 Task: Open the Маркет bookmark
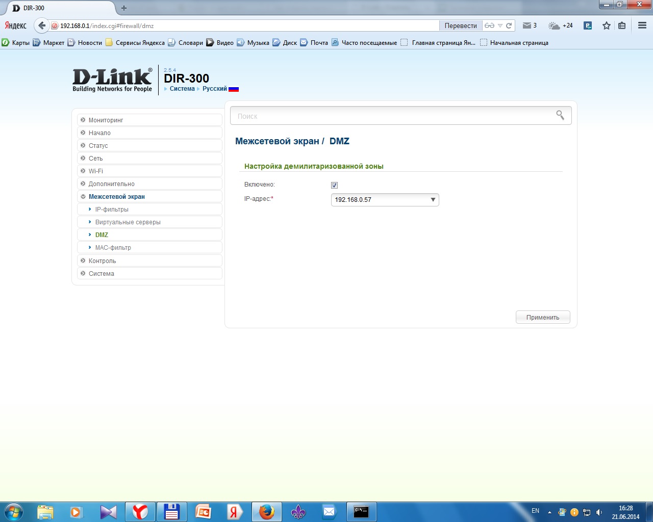pyautogui.click(x=48, y=43)
